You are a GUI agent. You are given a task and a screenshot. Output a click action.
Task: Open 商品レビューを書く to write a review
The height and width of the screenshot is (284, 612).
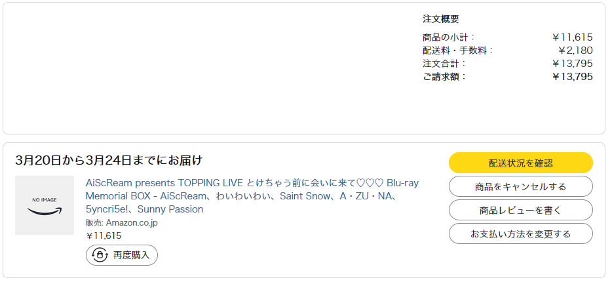coord(520,210)
